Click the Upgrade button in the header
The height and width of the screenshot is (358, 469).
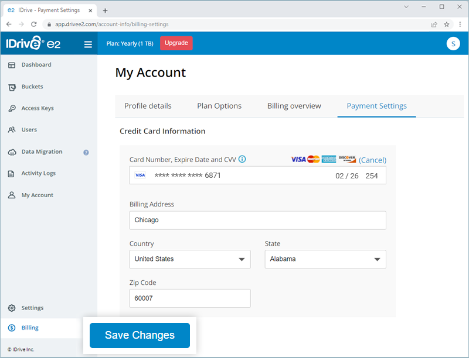176,43
